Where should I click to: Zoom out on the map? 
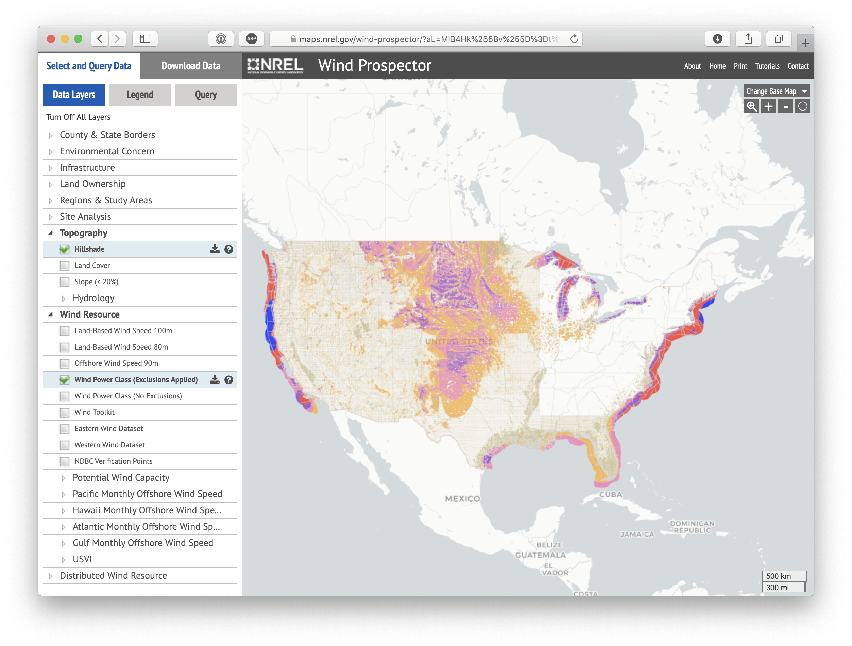point(785,106)
